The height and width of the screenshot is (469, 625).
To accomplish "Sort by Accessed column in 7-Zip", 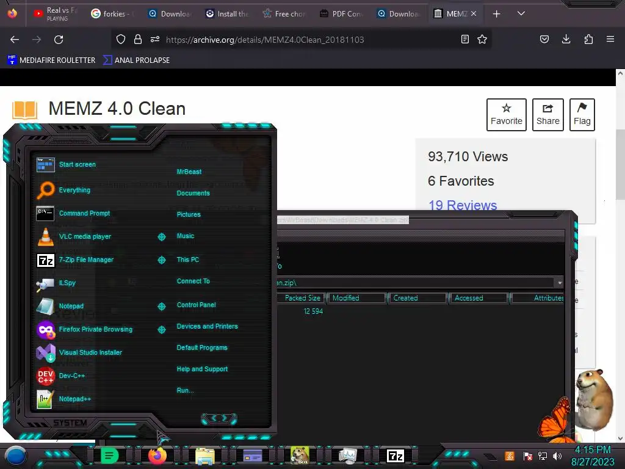I will tap(479, 298).
